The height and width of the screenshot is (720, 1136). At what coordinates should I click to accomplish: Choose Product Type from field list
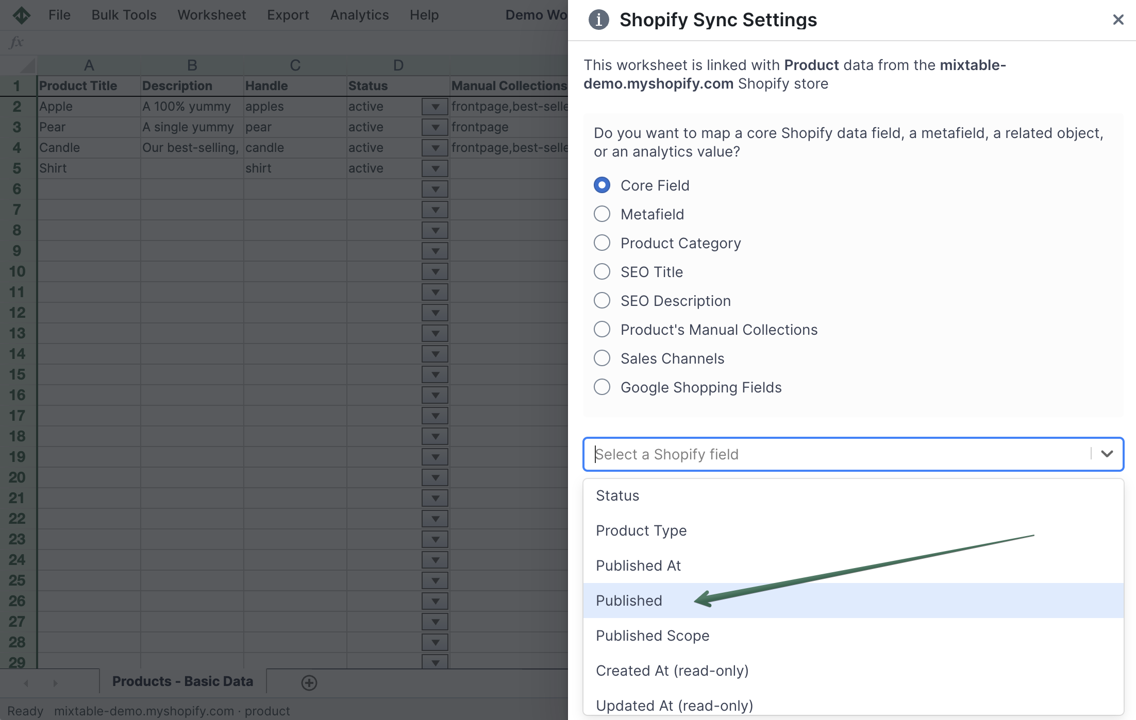641,530
